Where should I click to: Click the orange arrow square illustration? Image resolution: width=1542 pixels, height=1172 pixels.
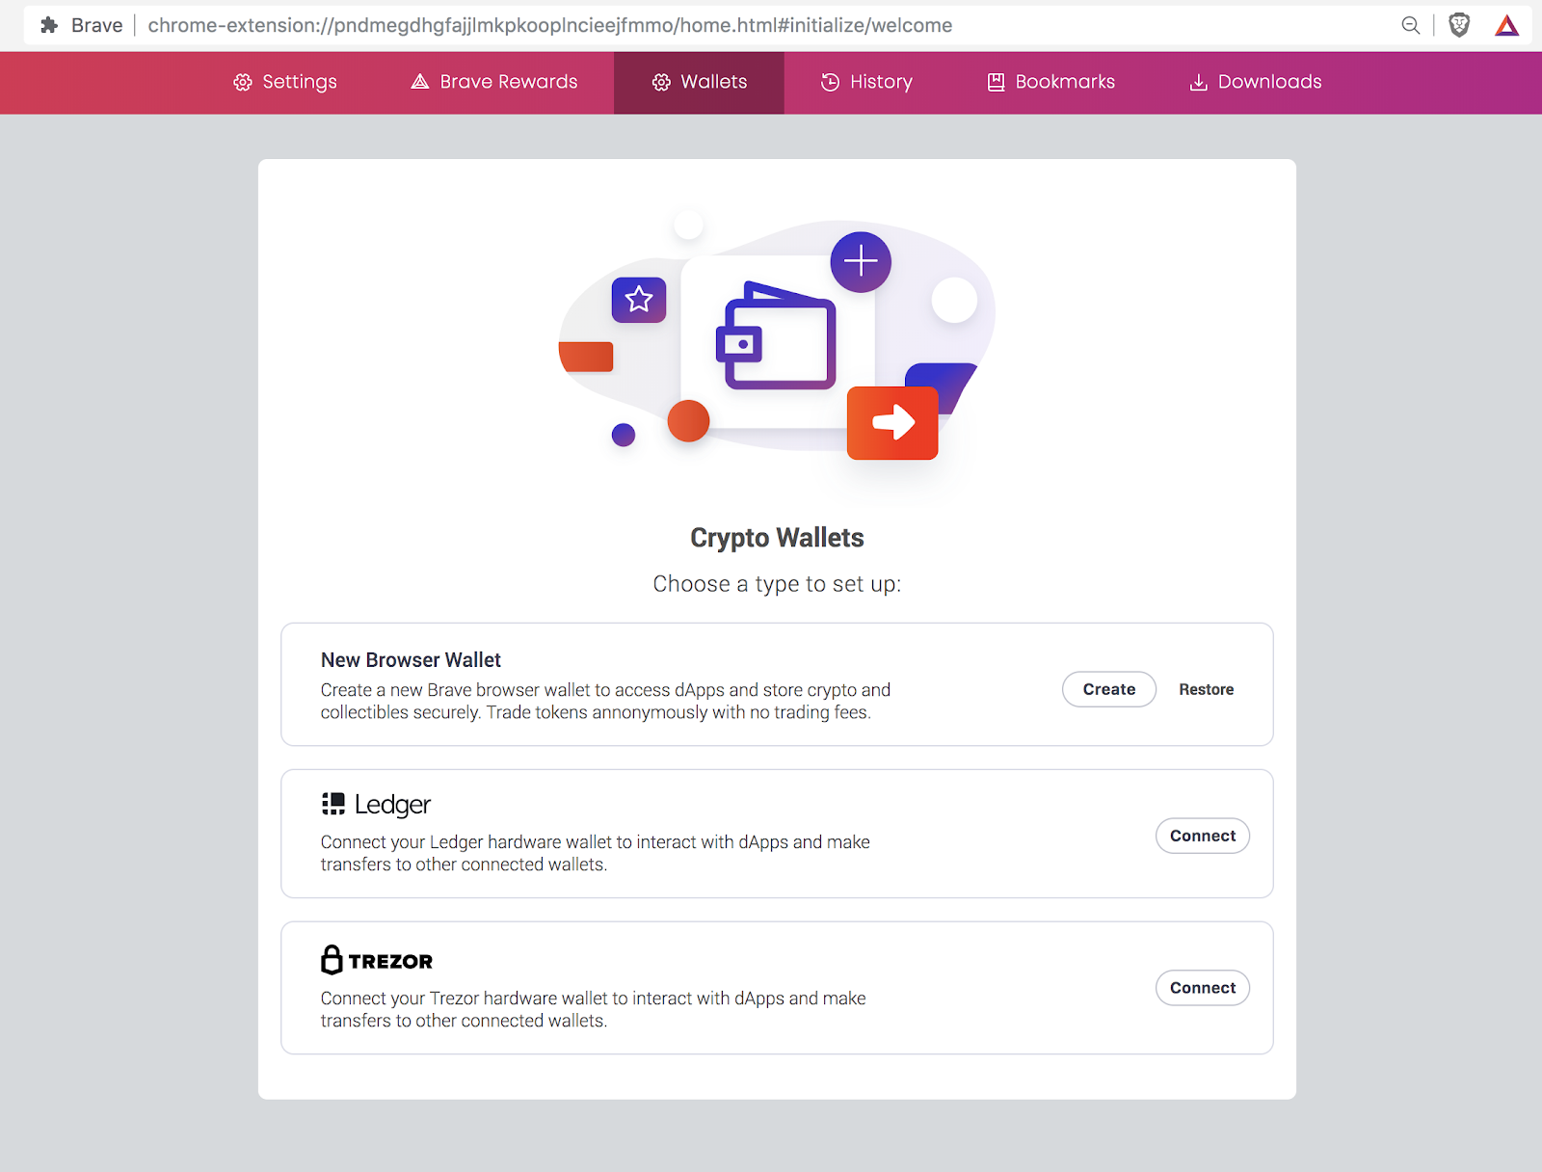892,423
